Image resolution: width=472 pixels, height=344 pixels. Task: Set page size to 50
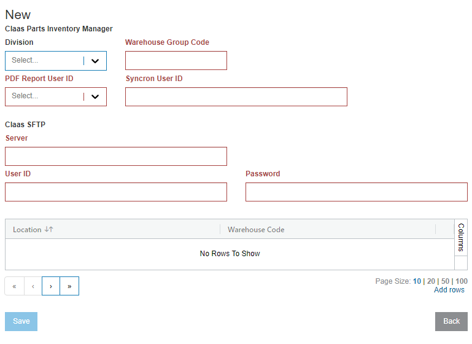[x=445, y=281]
